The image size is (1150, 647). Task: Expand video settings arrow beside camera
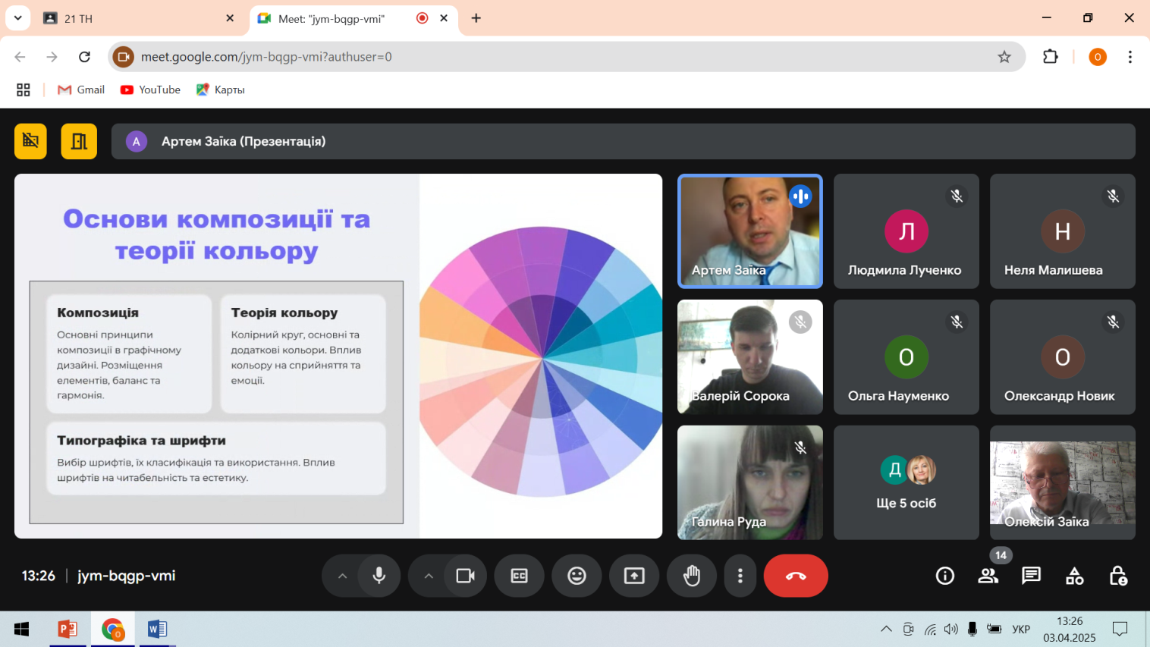(429, 576)
